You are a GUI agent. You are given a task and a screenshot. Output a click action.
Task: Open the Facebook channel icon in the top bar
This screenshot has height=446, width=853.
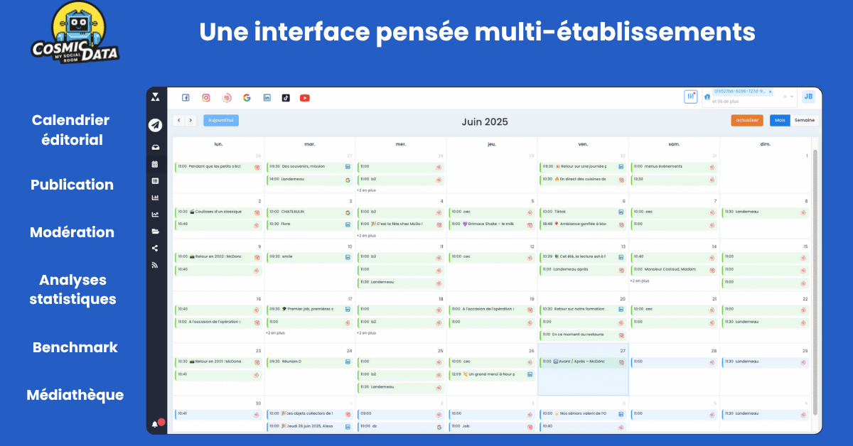point(186,97)
